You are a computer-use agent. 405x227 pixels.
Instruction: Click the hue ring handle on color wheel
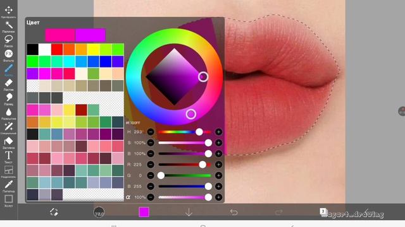(x=191, y=114)
